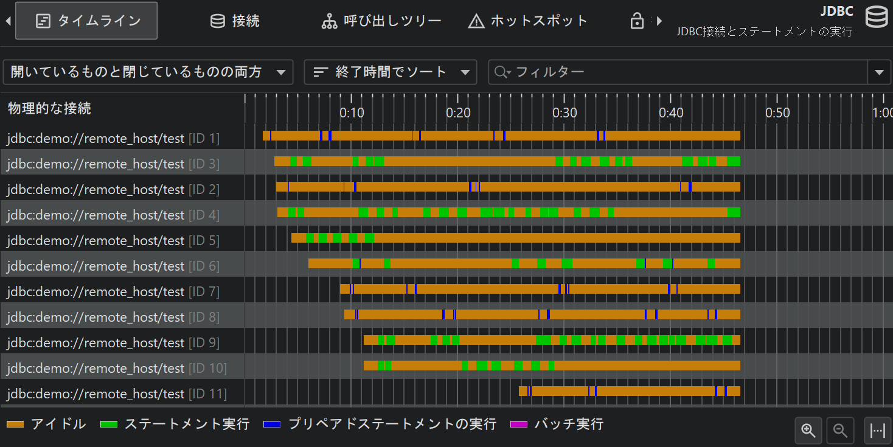Click the 物理的な接続 column header
Image resolution: width=893 pixels, height=447 pixels.
[x=50, y=109]
